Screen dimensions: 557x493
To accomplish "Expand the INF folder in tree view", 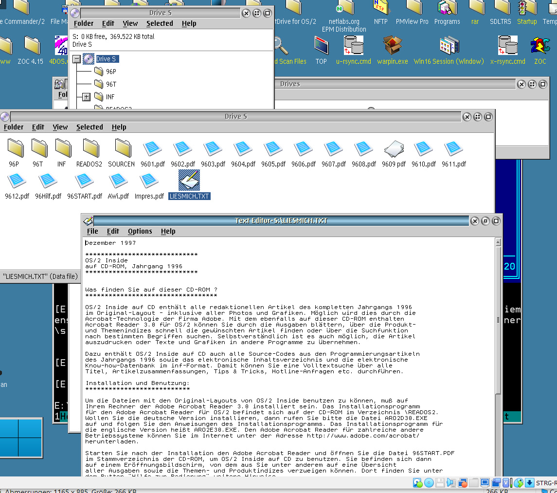I will (x=86, y=97).
